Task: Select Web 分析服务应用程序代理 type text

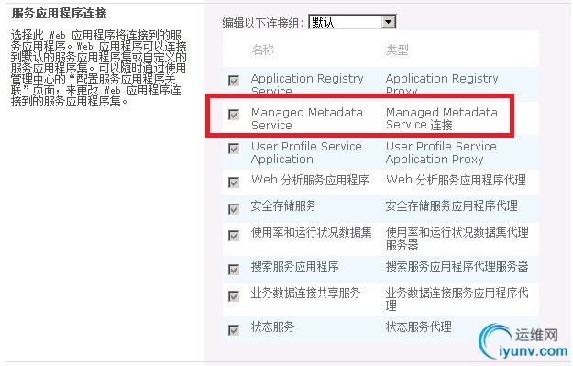Action: [456, 180]
